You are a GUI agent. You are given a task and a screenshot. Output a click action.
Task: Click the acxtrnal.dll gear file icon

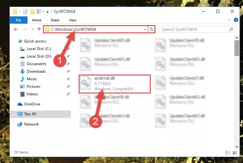(x=85, y=83)
